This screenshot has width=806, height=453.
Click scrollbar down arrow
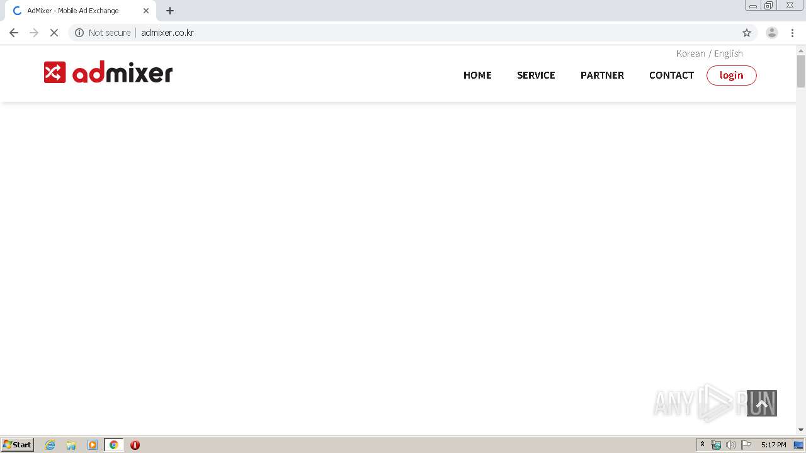point(801,430)
